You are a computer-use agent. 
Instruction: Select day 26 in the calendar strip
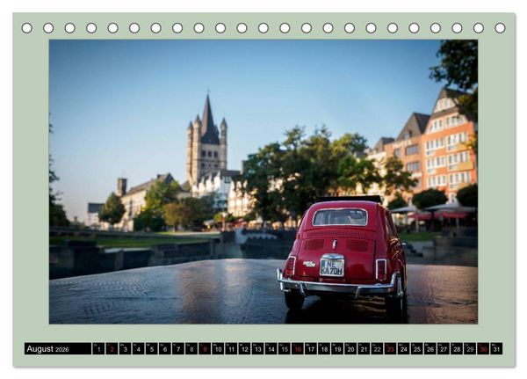(430, 349)
